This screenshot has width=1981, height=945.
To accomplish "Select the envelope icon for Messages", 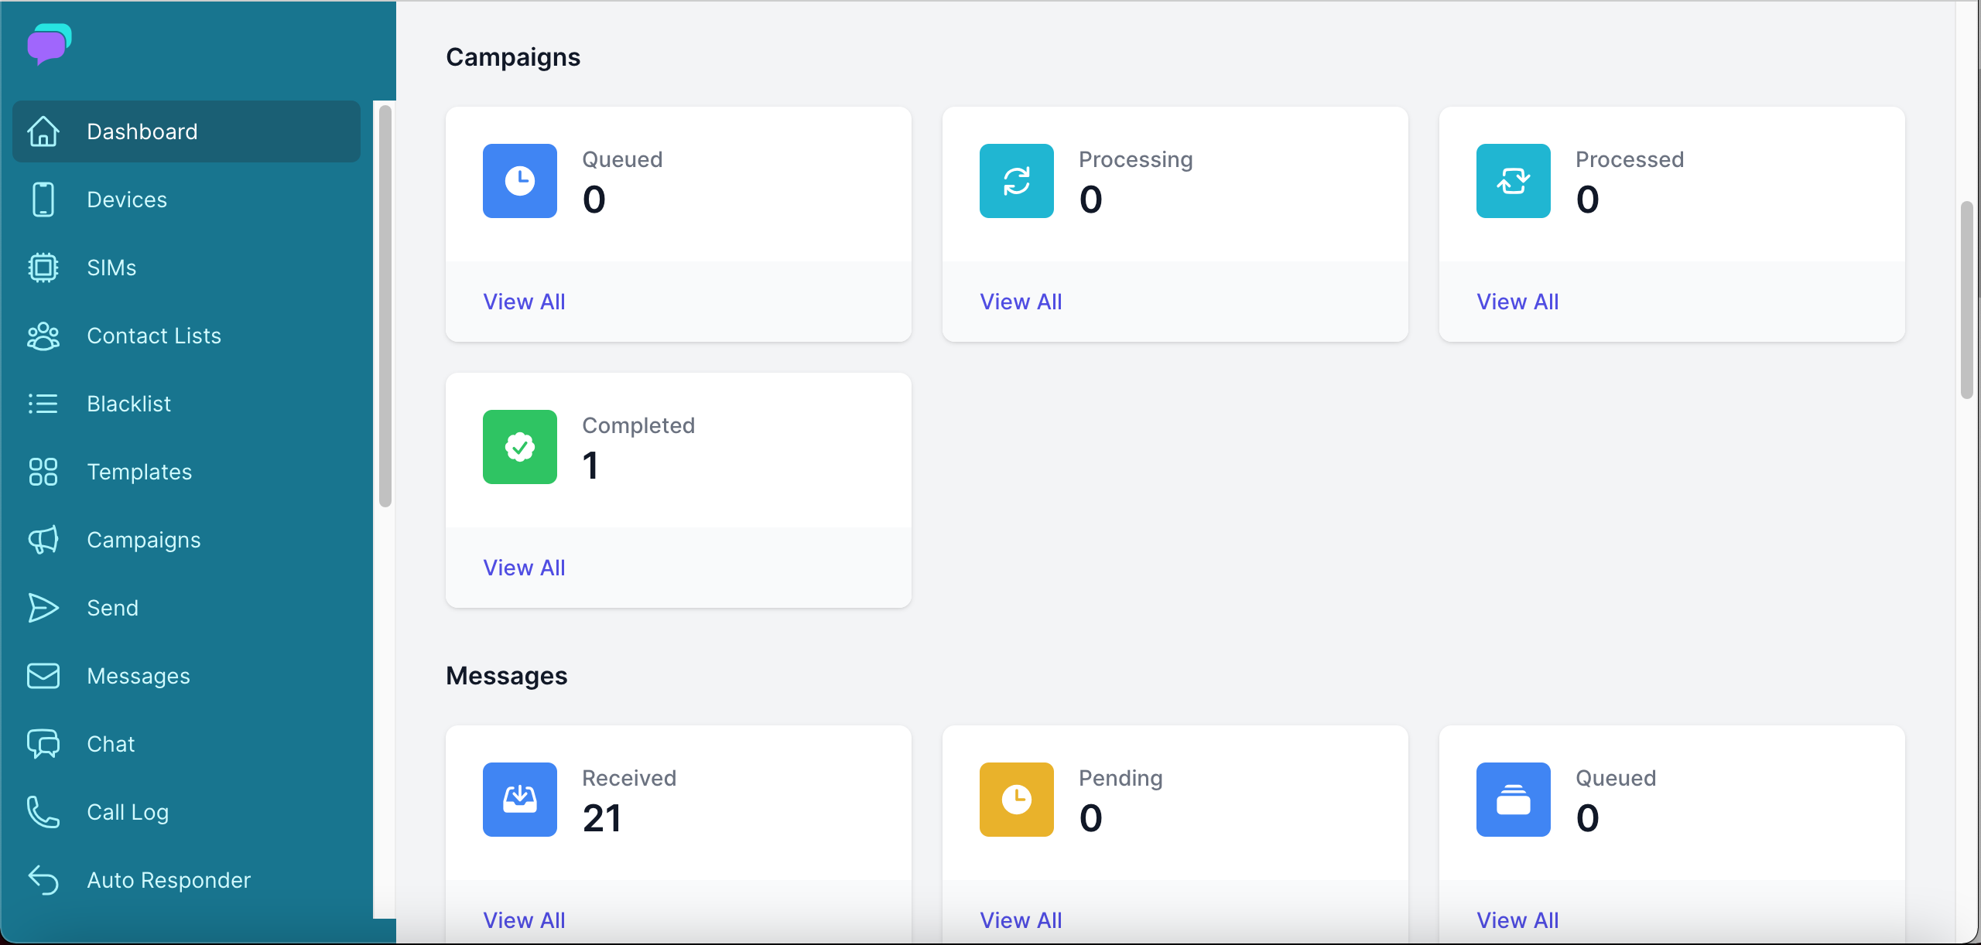I will point(44,675).
